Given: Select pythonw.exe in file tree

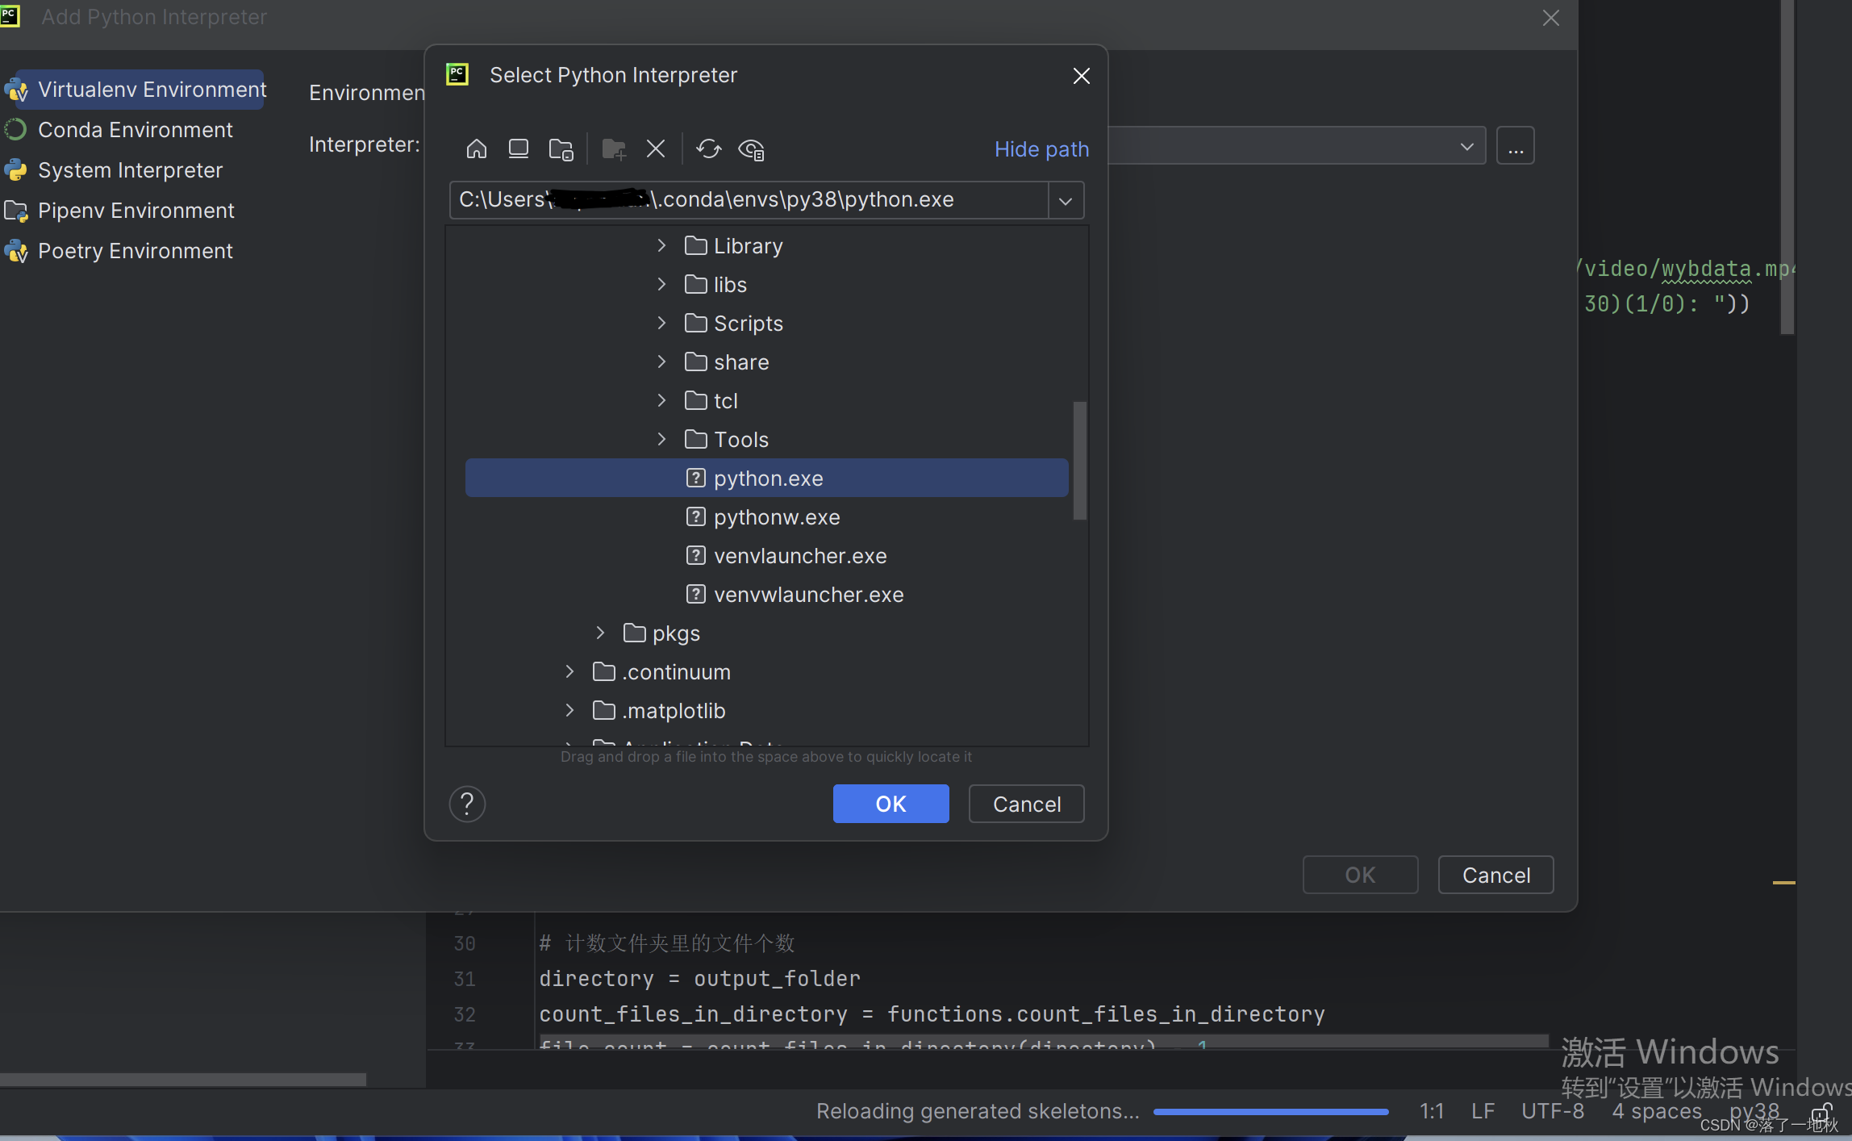Looking at the screenshot, I should [x=776, y=516].
